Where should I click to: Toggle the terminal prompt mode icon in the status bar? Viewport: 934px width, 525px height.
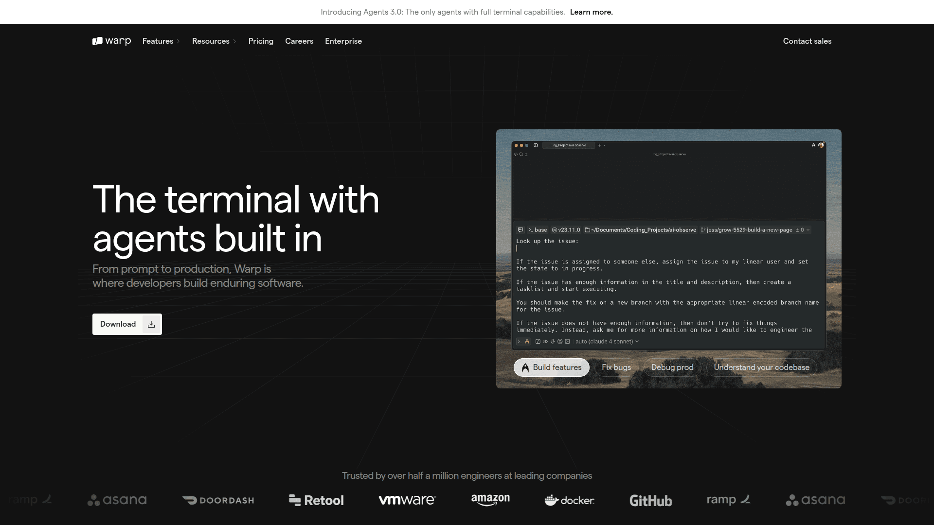pos(520,341)
